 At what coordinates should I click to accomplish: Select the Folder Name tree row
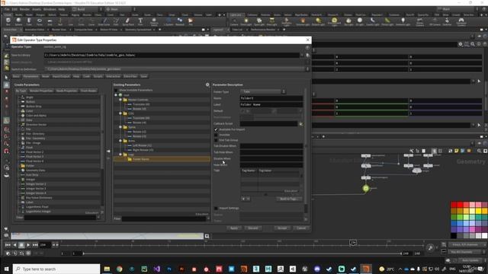[x=162, y=159]
